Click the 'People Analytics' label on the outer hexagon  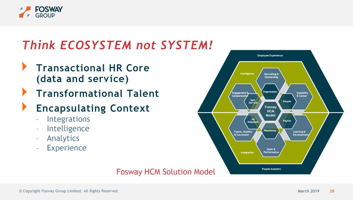point(271,169)
